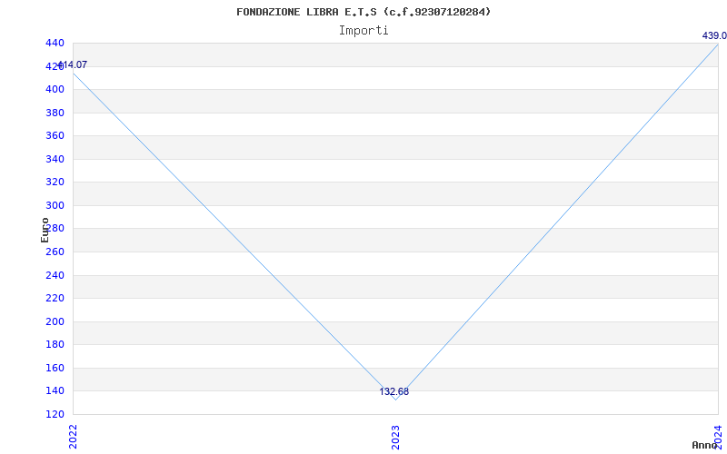The height and width of the screenshot is (454, 727).
Task: Click the 200 y-axis tick label
Action: point(55,321)
